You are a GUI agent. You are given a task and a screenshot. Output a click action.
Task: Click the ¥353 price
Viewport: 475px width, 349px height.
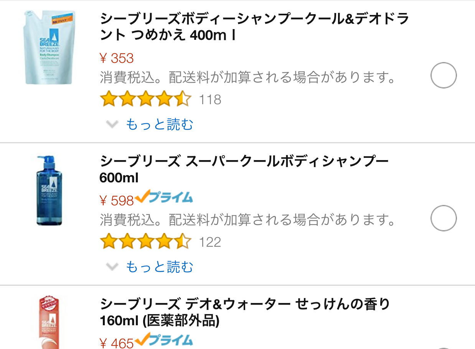(x=117, y=58)
